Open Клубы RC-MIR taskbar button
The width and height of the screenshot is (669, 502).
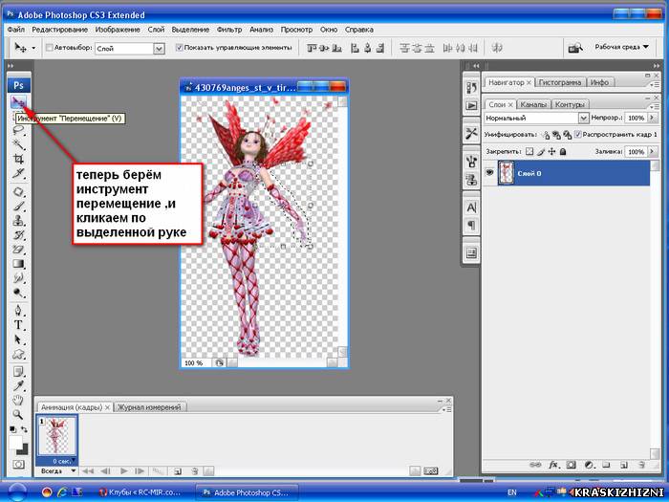coord(140,492)
